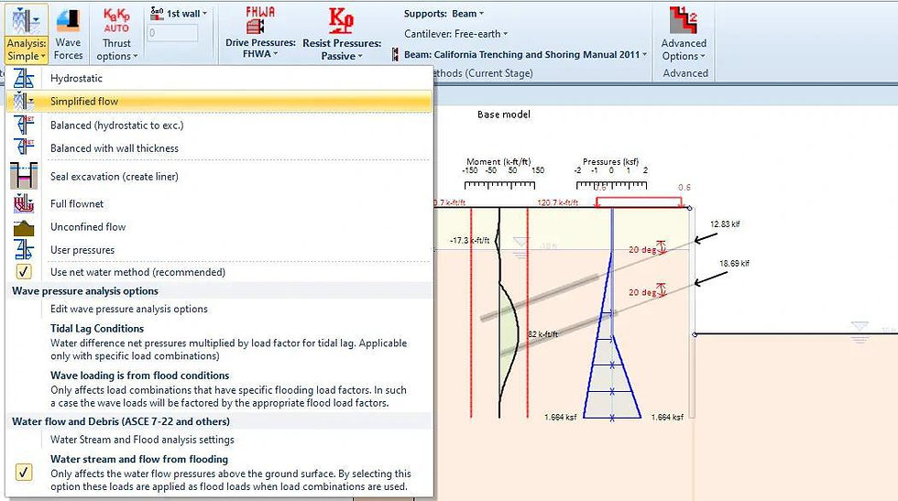Image resolution: width=898 pixels, height=501 pixels.
Task: Select the Unconfined flow icon
Action: [24, 227]
